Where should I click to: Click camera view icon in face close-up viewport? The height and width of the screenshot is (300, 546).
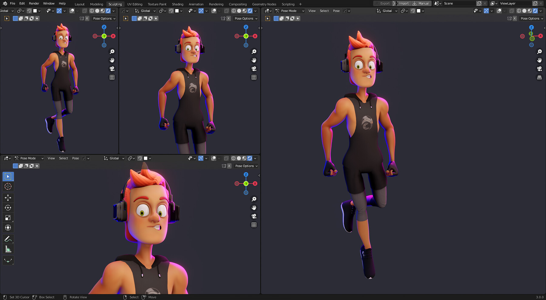click(254, 216)
